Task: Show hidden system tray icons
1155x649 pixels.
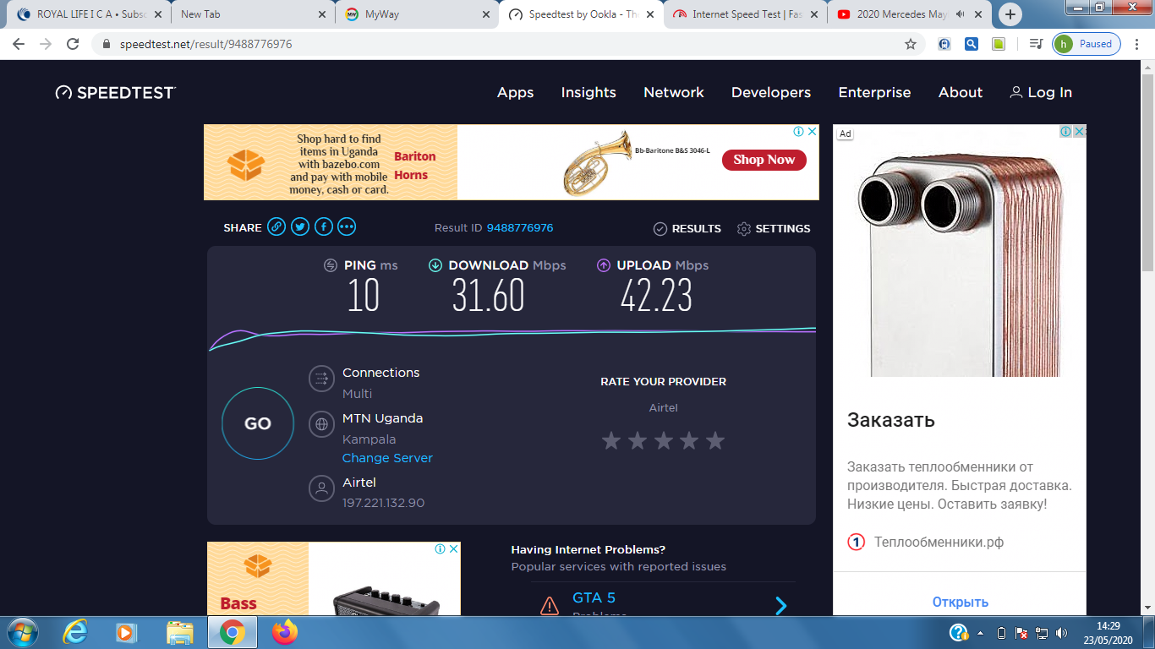Action: 981,632
